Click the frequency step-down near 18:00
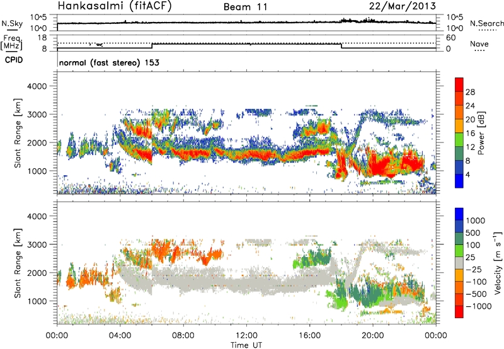The height and width of the screenshot is (349, 504). [x=341, y=46]
